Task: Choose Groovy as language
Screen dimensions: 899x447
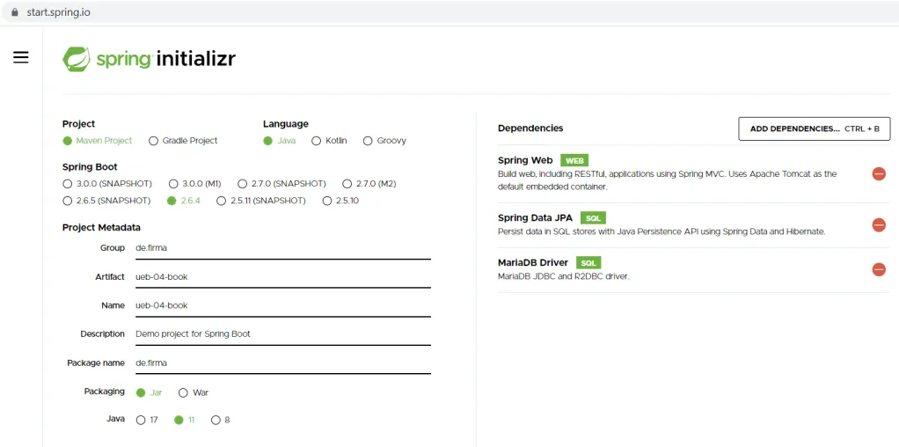Action: (384, 141)
